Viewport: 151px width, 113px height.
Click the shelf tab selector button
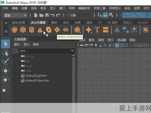click(x=6, y=23)
